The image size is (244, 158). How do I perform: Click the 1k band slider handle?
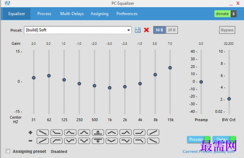(110, 88)
